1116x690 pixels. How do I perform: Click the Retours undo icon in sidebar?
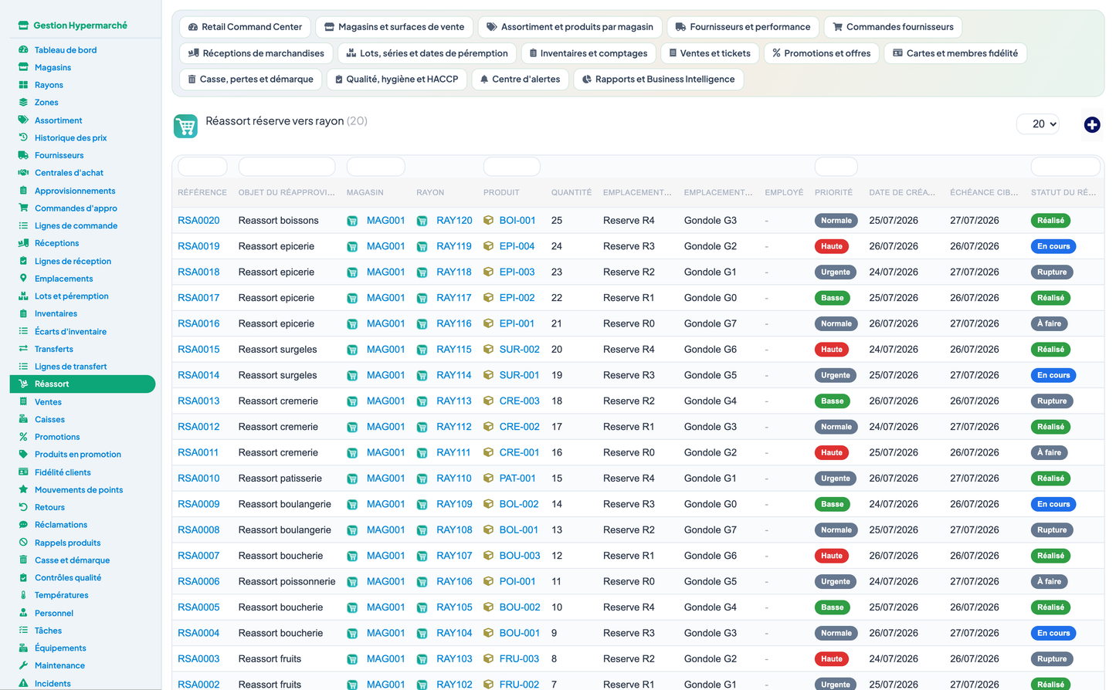(x=23, y=507)
